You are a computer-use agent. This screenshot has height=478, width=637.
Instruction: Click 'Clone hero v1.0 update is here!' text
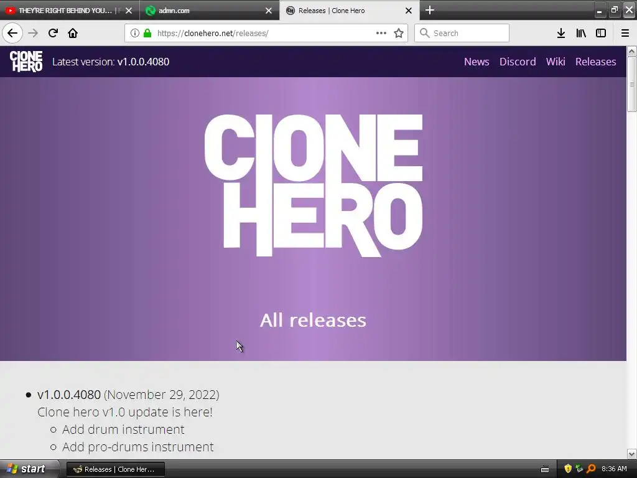click(124, 412)
